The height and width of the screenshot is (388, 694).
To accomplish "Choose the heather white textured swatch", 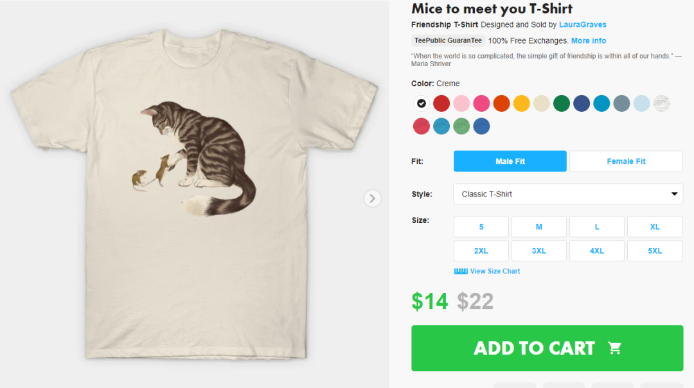I will pos(662,103).
